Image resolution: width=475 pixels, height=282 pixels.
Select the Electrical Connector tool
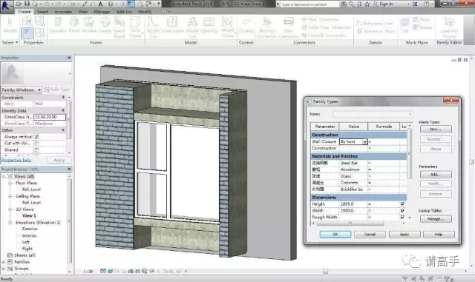267,27
